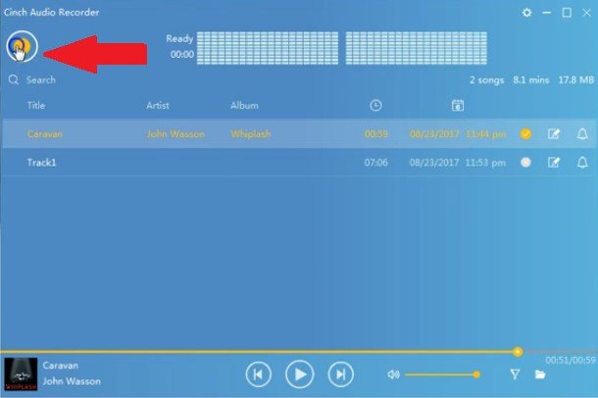Viewport: 598px width, 398px height.
Task: Sort by the Album column header
Action: (244, 105)
